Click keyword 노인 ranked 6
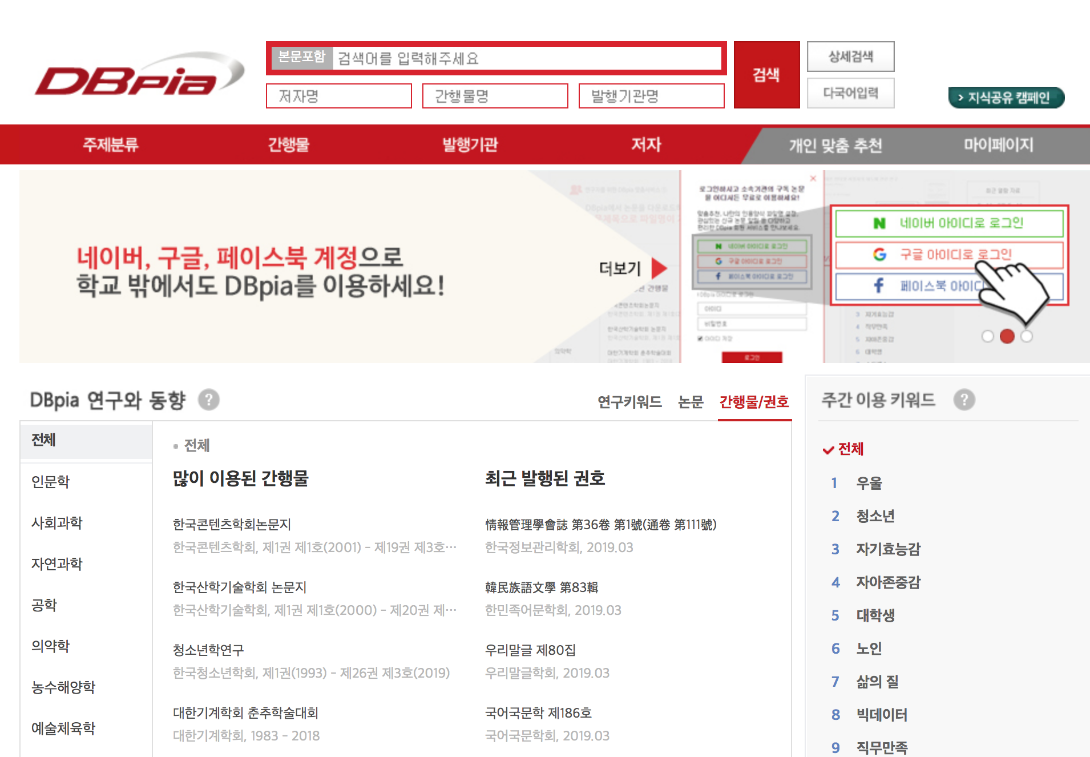The height and width of the screenshot is (757, 1090). pyautogui.click(x=869, y=649)
